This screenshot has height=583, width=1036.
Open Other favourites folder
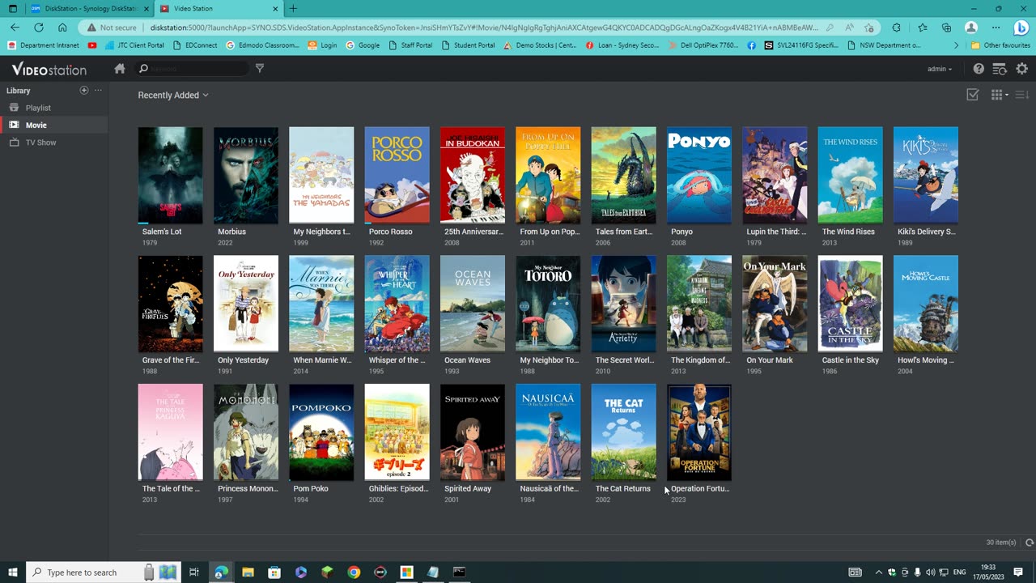point(1000,45)
